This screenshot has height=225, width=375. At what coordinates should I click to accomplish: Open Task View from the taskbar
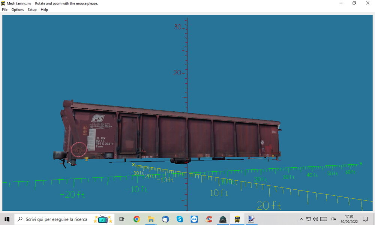[x=122, y=219]
